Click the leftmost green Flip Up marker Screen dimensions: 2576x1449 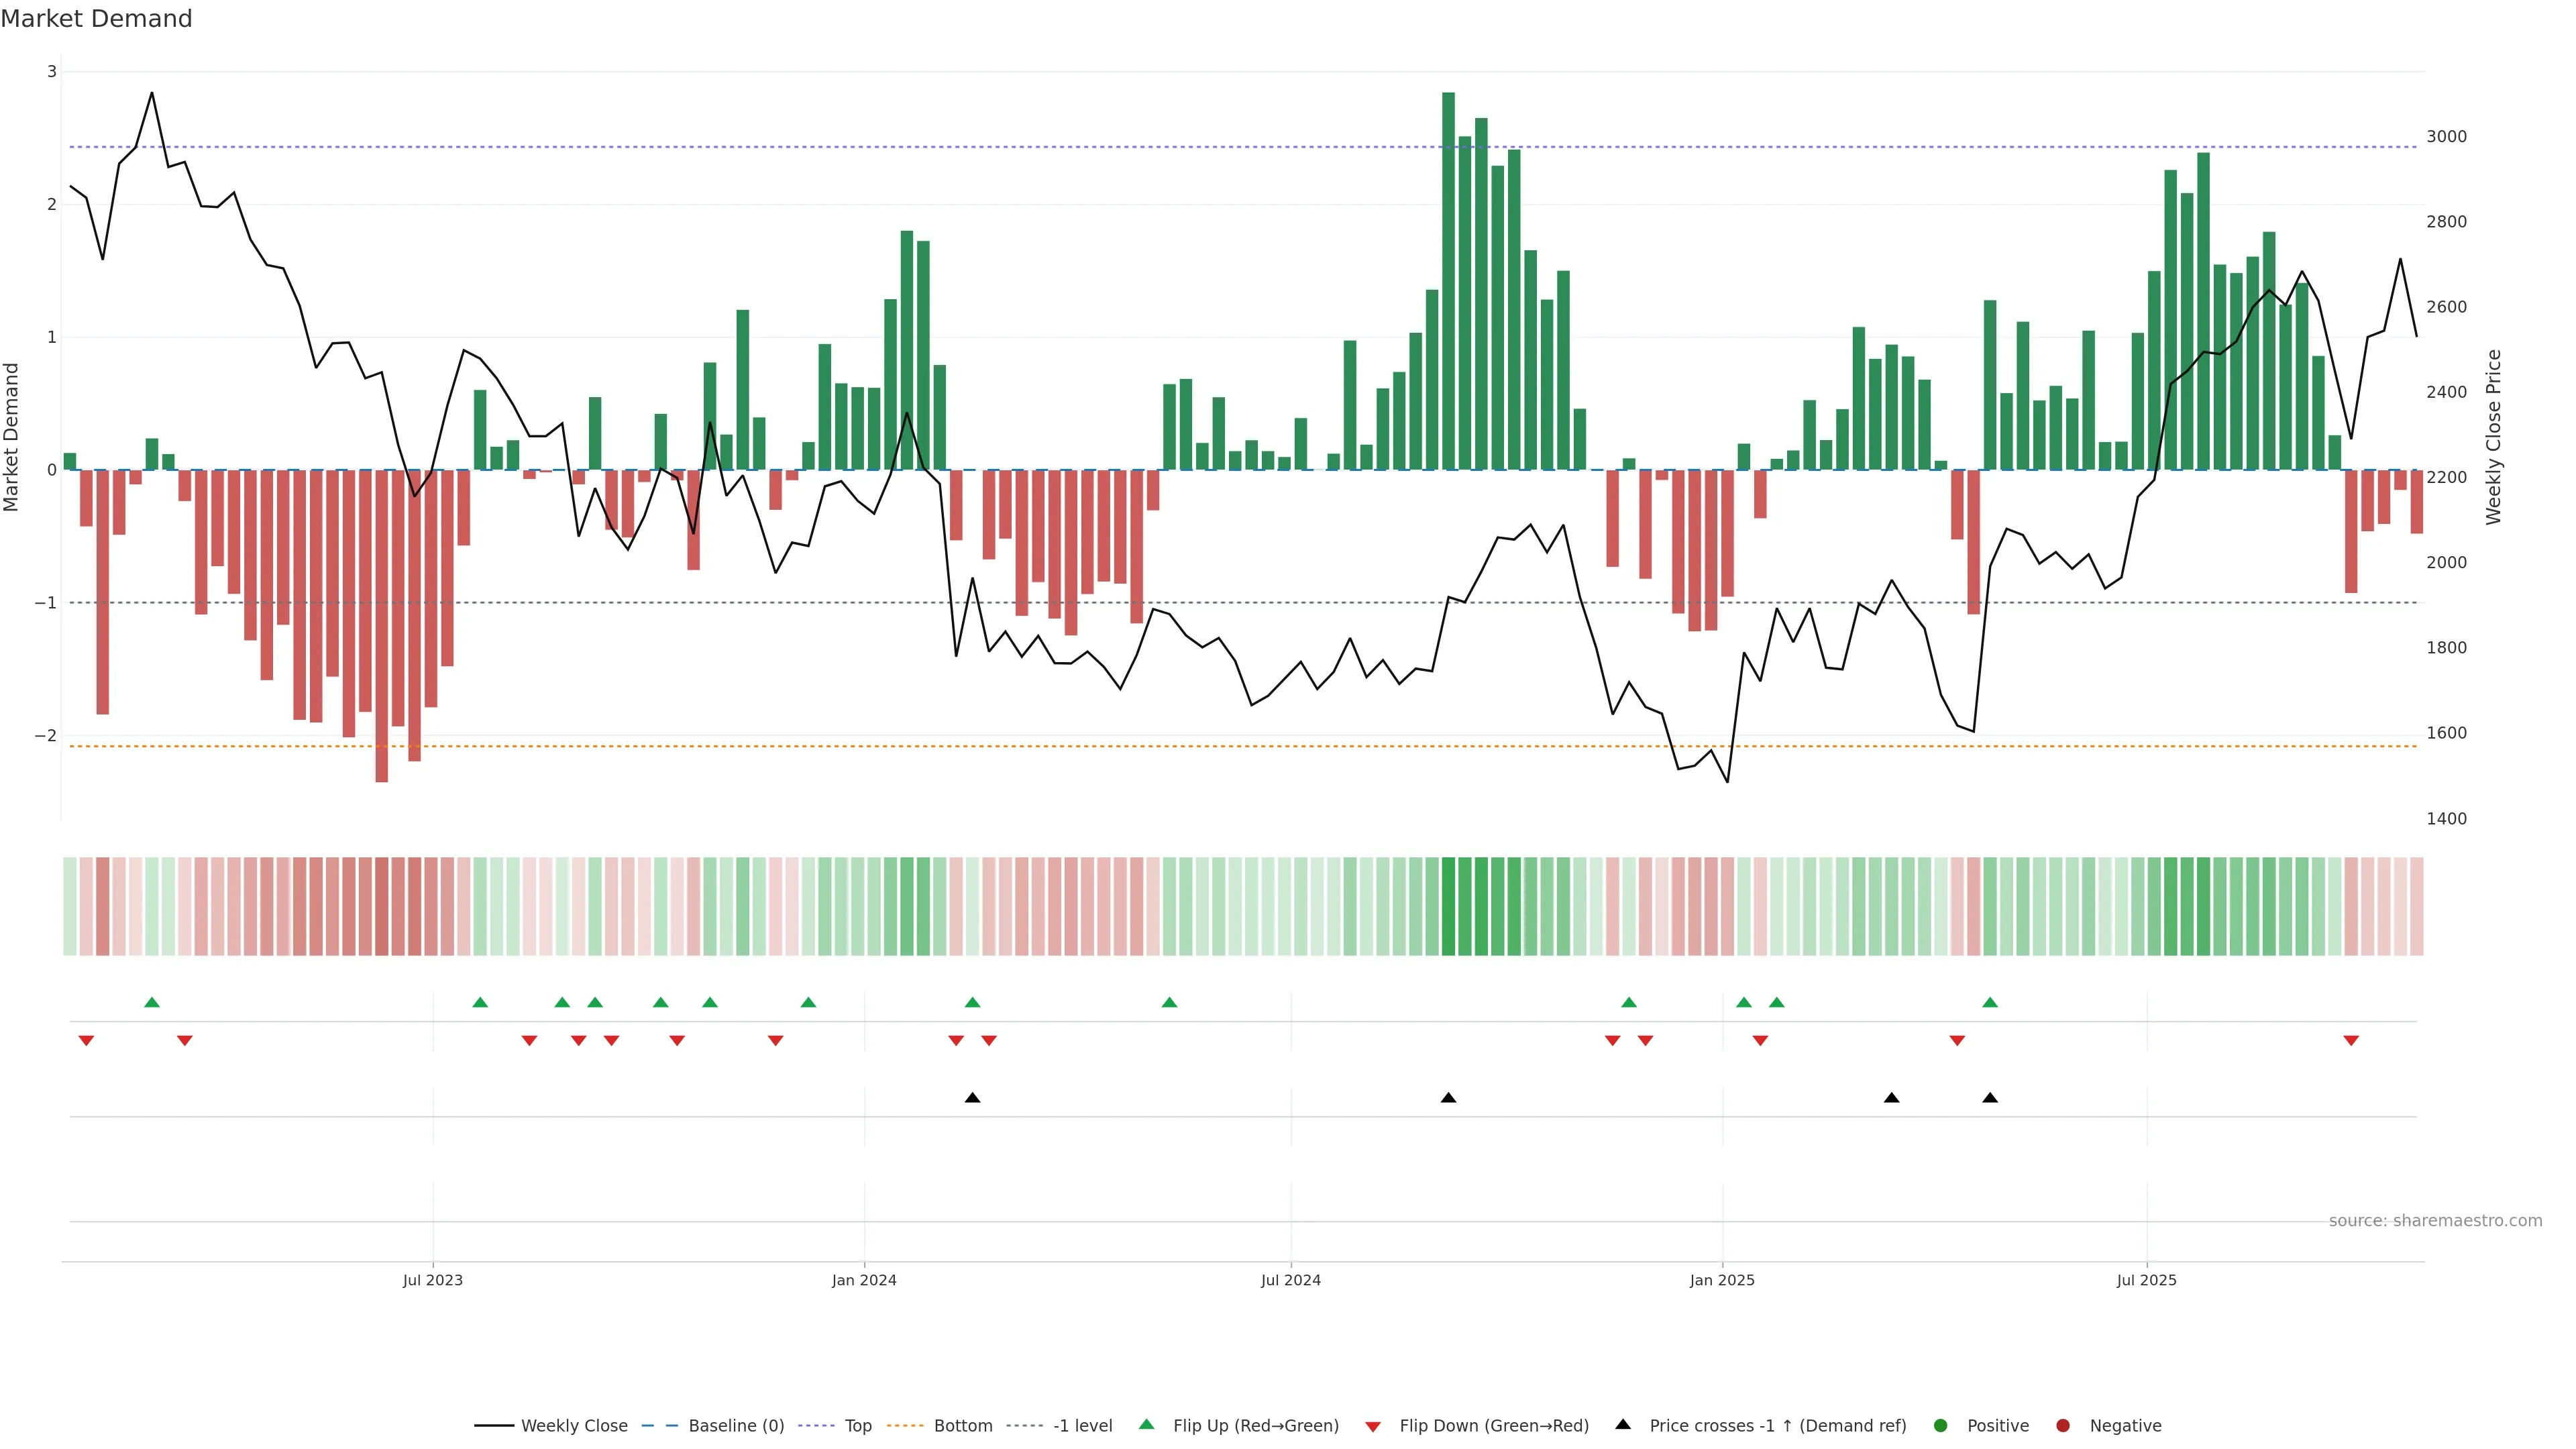(152, 1002)
